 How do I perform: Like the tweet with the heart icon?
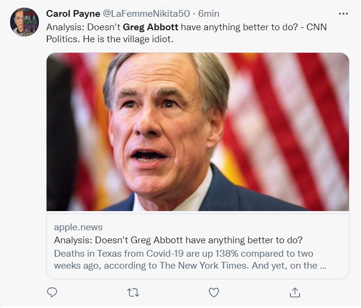pyautogui.click(x=214, y=292)
